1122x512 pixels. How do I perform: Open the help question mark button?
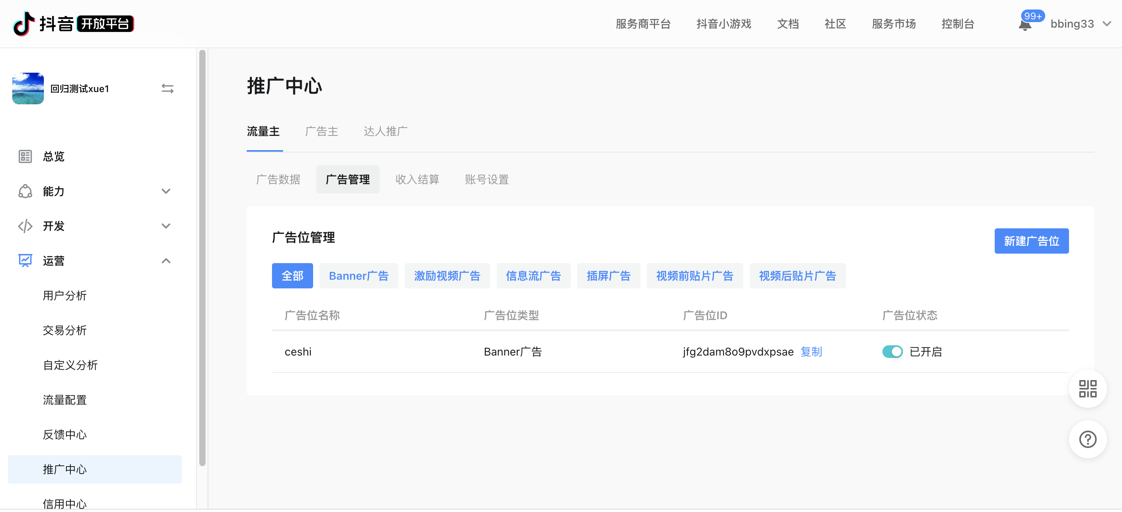pos(1088,439)
